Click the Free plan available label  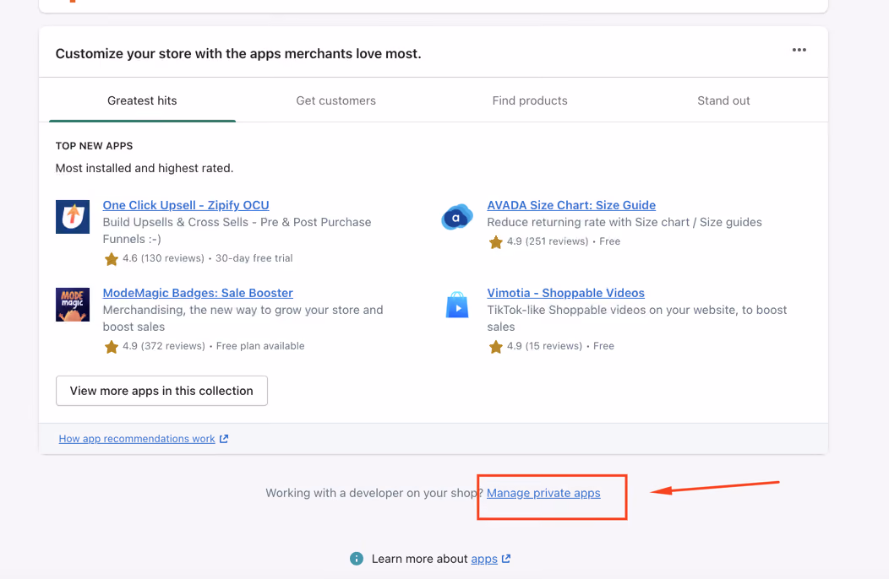pos(260,346)
